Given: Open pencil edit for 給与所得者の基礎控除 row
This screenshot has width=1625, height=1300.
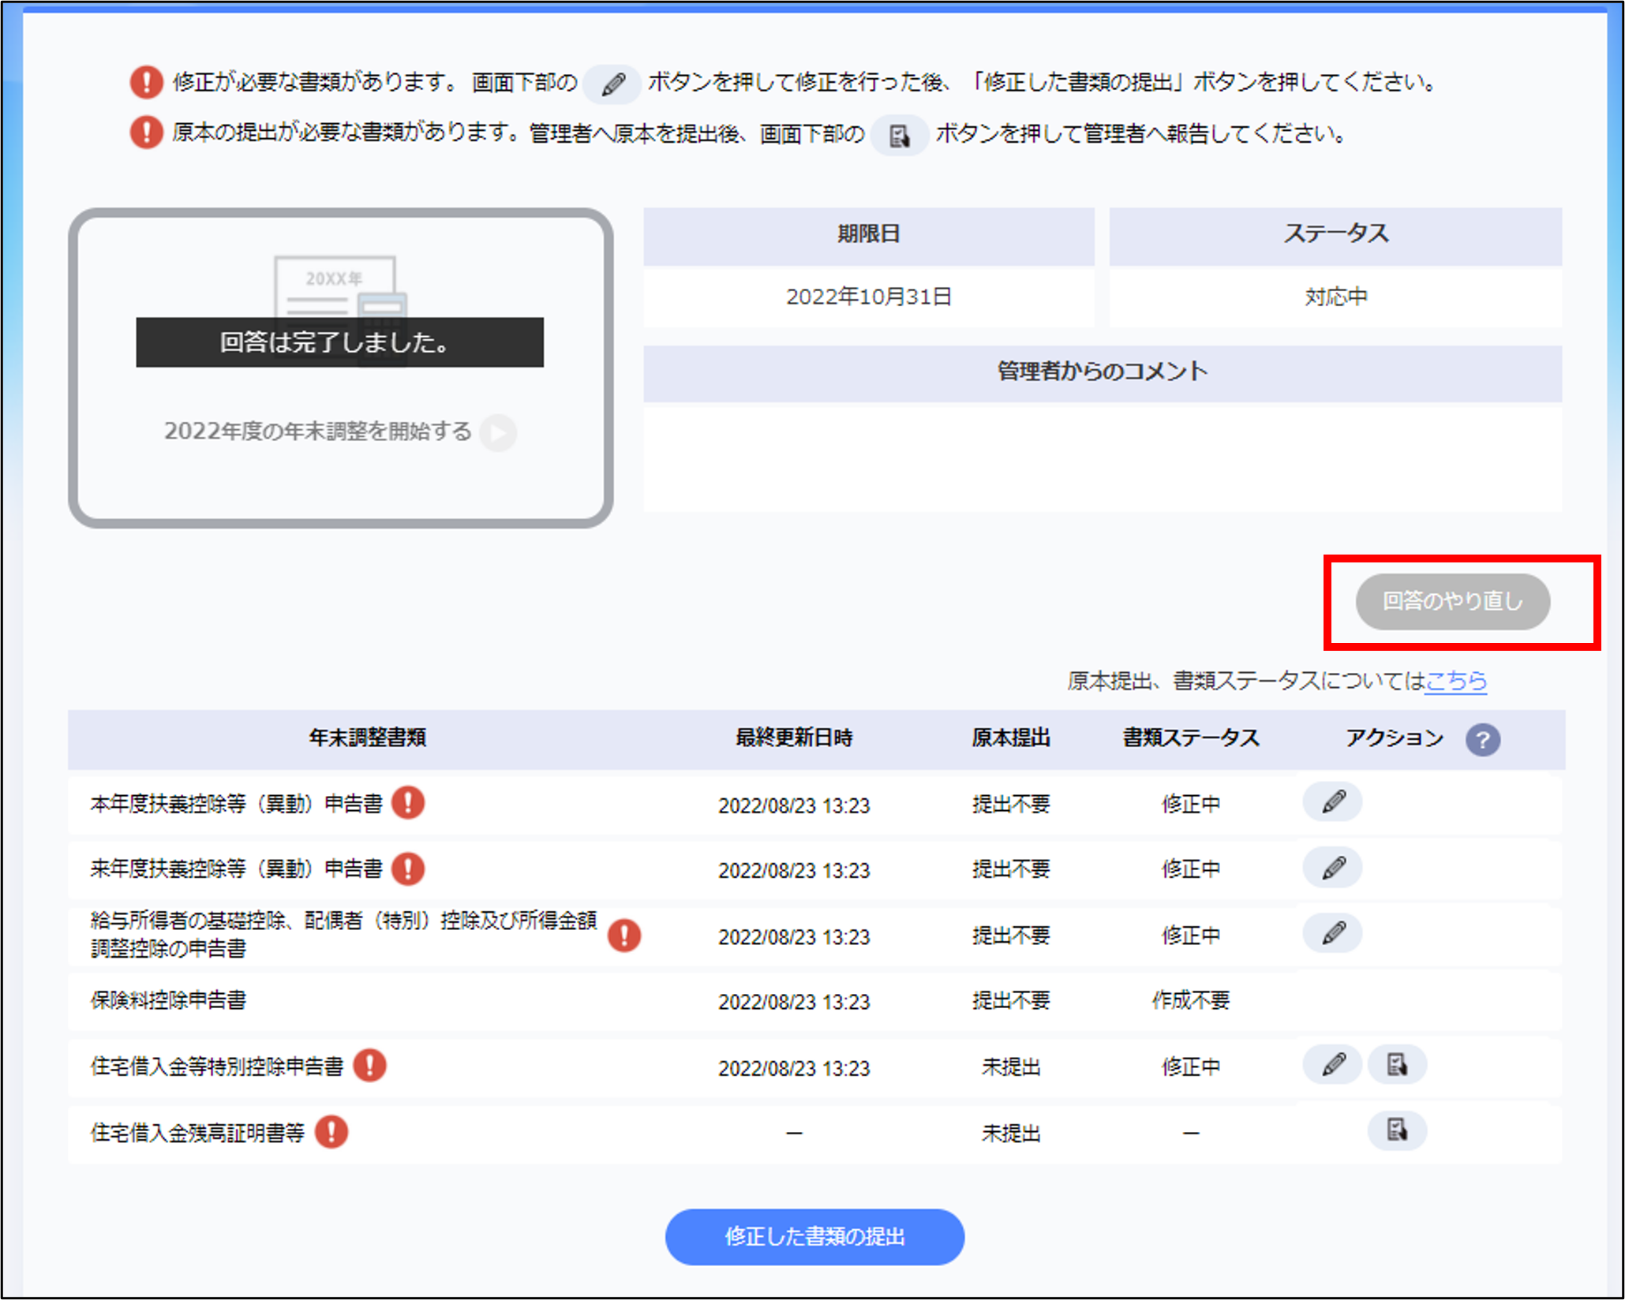Looking at the screenshot, I should [1332, 933].
